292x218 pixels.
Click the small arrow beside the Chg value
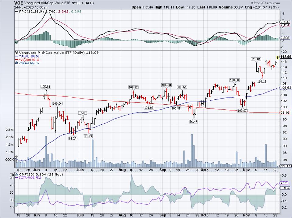(278, 8)
